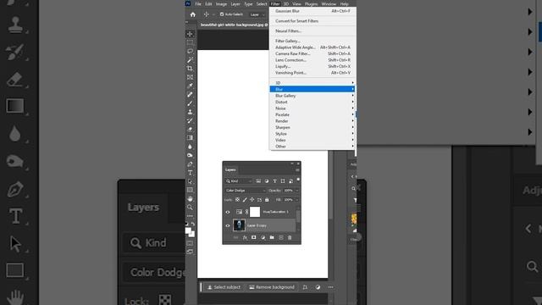Toggle lock all padlock icon
The height and width of the screenshot is (305, 542).
click(x=267, y=200)
